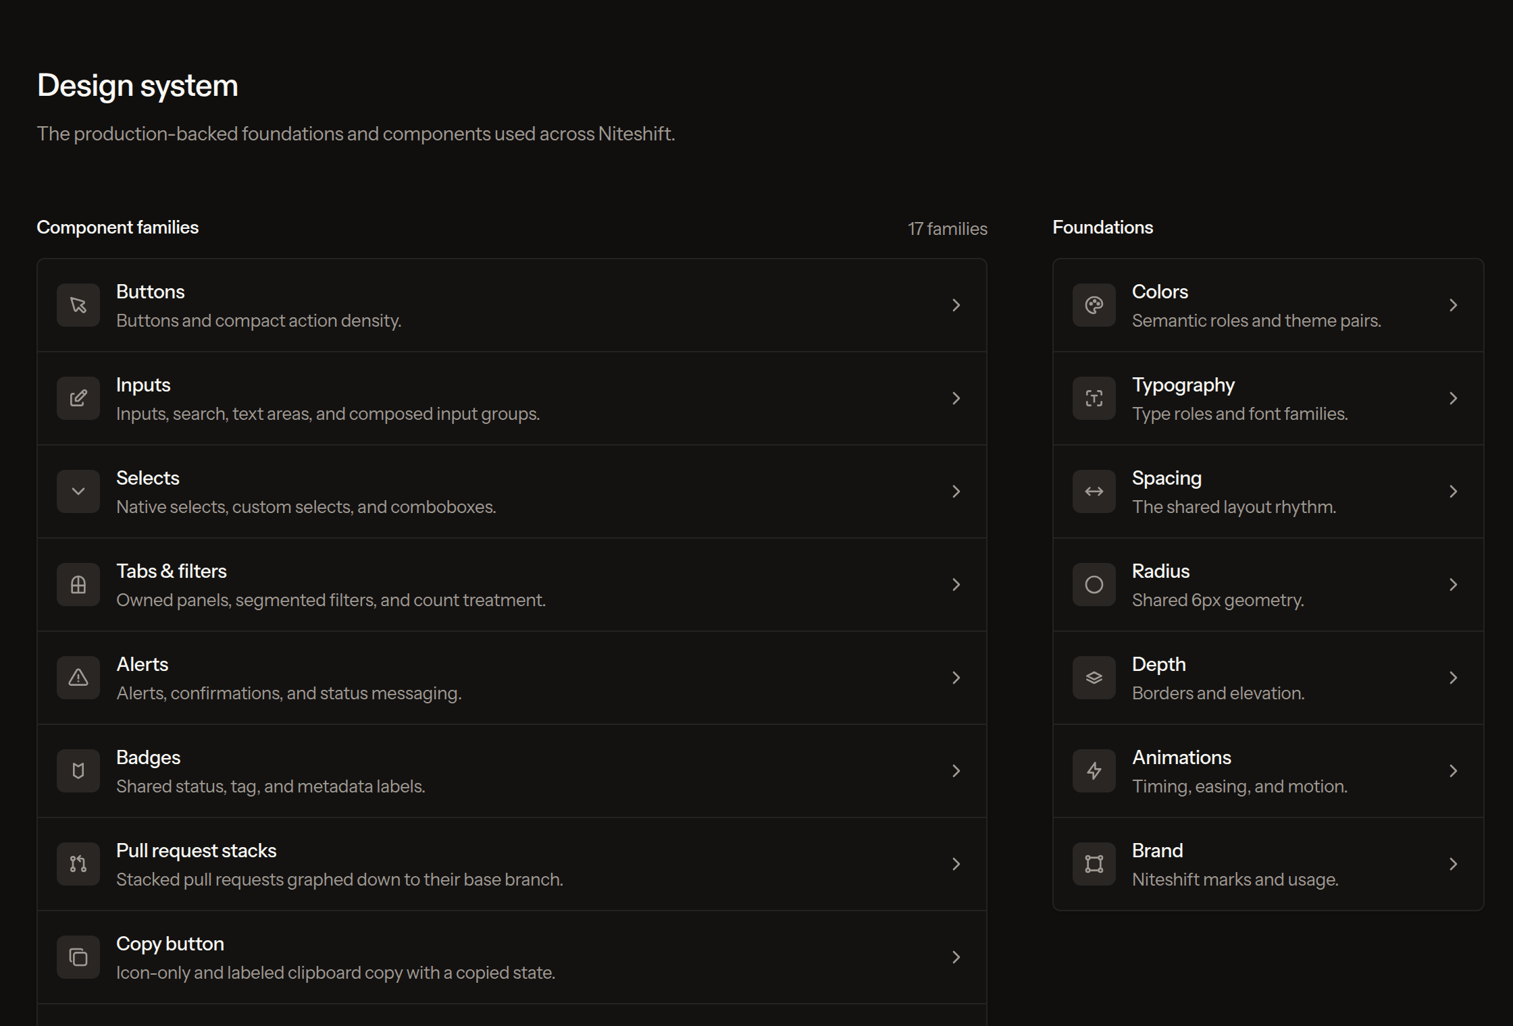Screen dimensions: 1513x1026
Task: Open the Typography foundation
Action: click(1268, 398)
